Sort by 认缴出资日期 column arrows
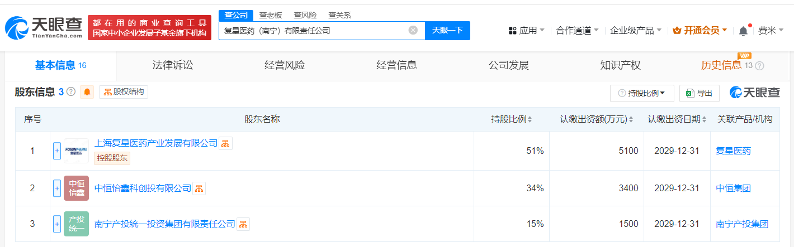 (705, 119)
